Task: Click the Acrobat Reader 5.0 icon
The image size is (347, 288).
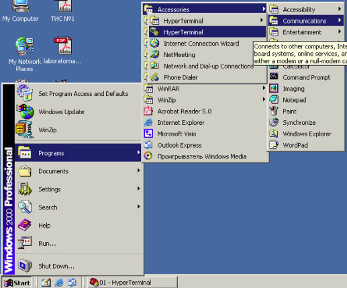Action: point(148,111)
